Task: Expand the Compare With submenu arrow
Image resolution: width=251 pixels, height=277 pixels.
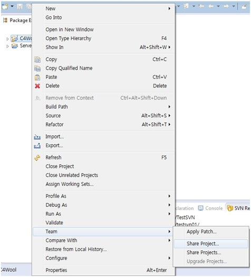Action: (169, 241)
